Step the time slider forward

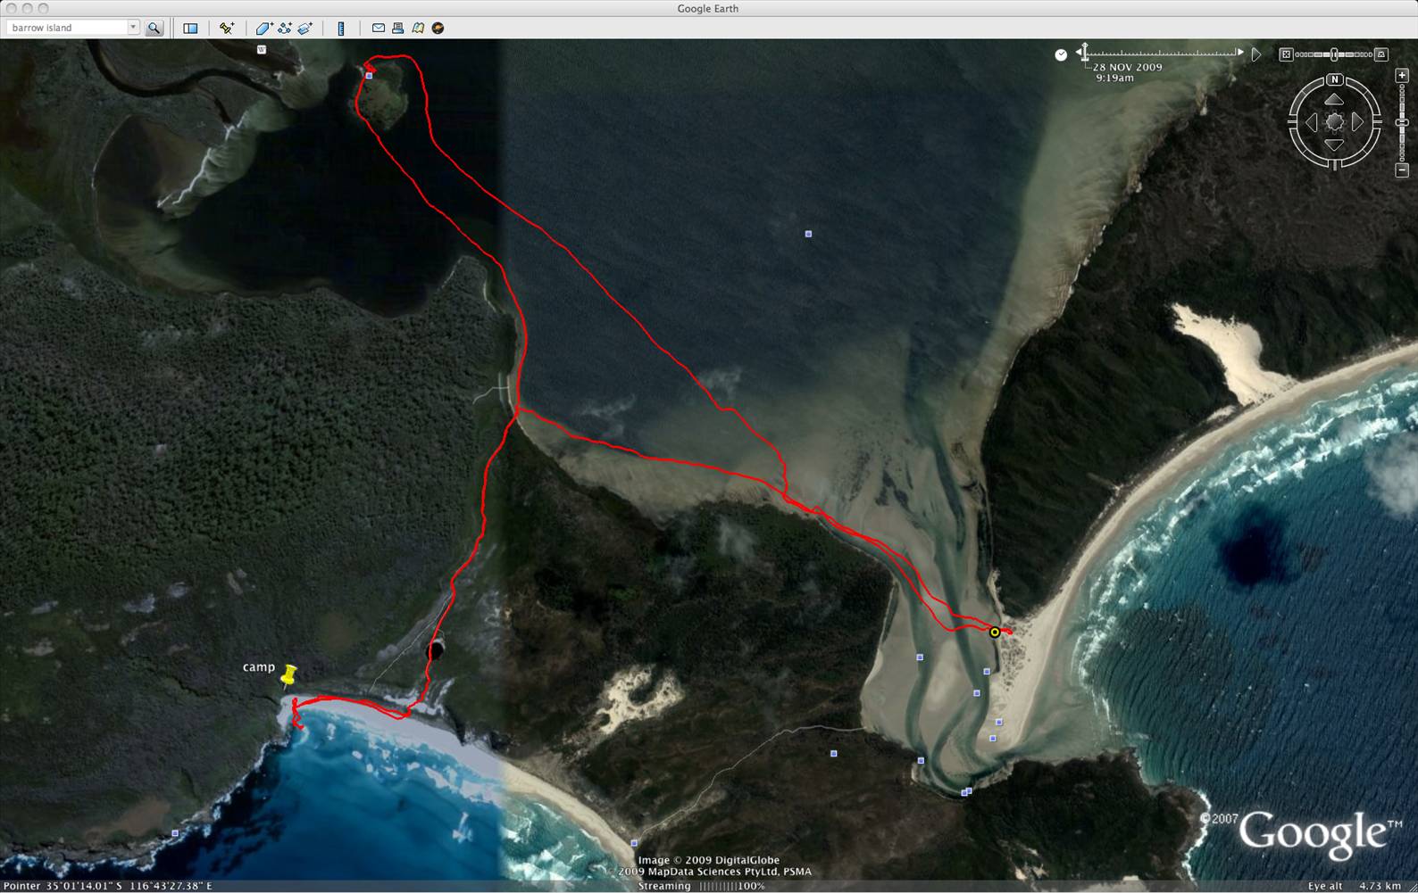coord(1239,53)
